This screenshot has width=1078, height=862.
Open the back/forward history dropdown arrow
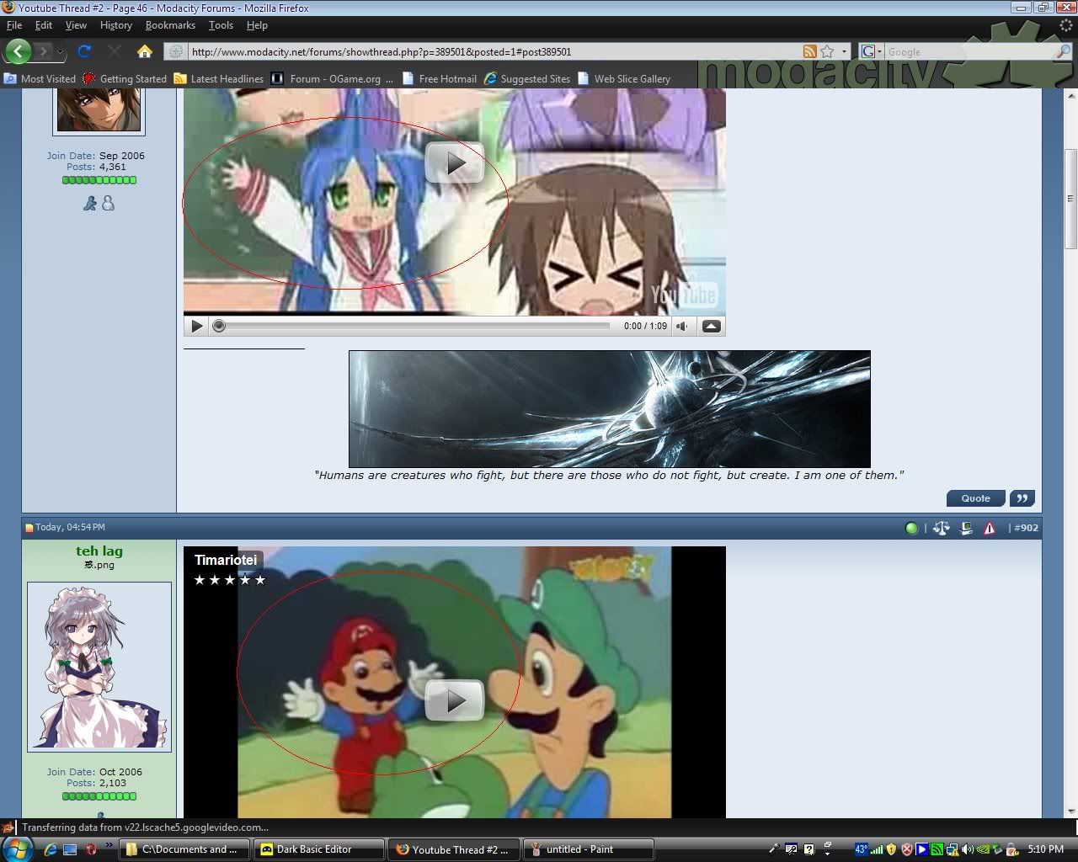click(x=60, y=52)
